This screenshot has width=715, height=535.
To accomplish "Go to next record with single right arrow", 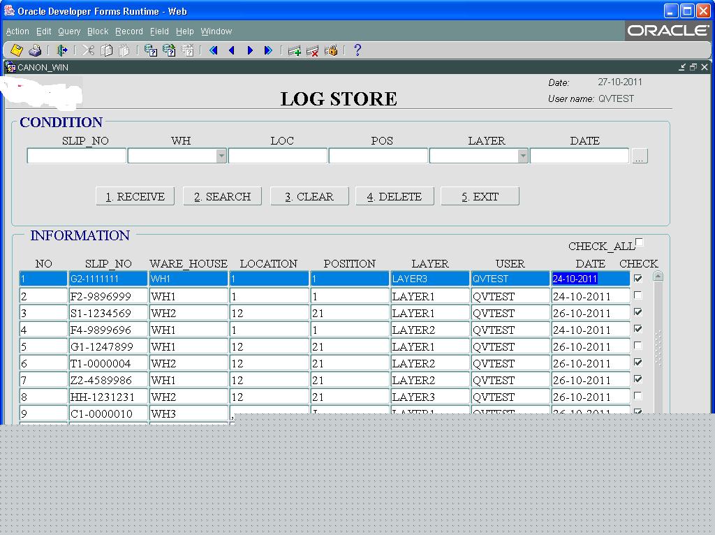I will tap(250, 50).
